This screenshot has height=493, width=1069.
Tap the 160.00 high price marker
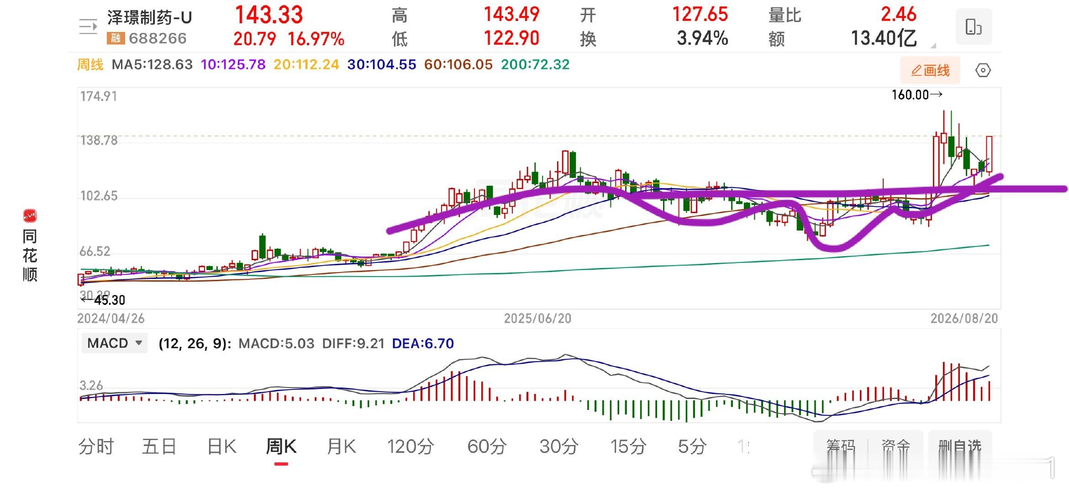pos(917,95)
